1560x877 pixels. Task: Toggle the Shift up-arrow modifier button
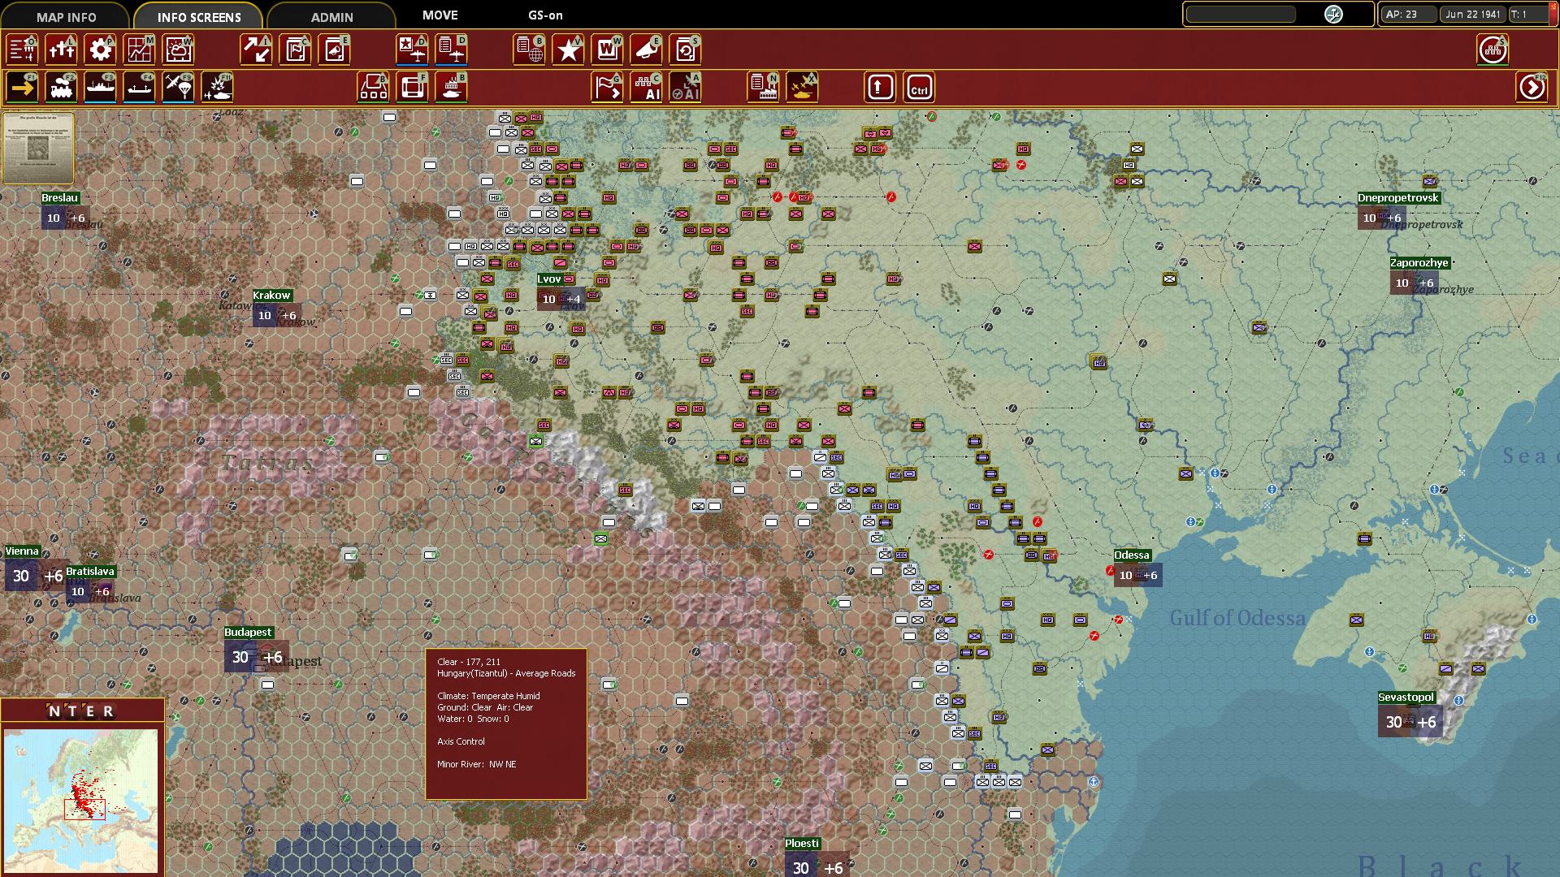879,87
